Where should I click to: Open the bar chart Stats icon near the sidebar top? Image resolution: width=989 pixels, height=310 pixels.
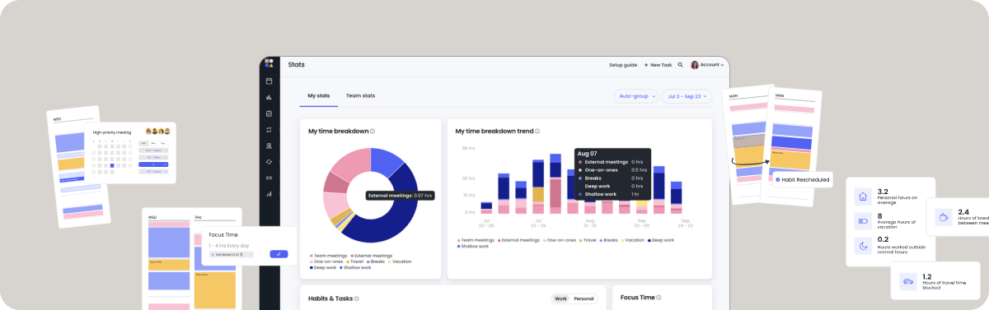(269, 97)
